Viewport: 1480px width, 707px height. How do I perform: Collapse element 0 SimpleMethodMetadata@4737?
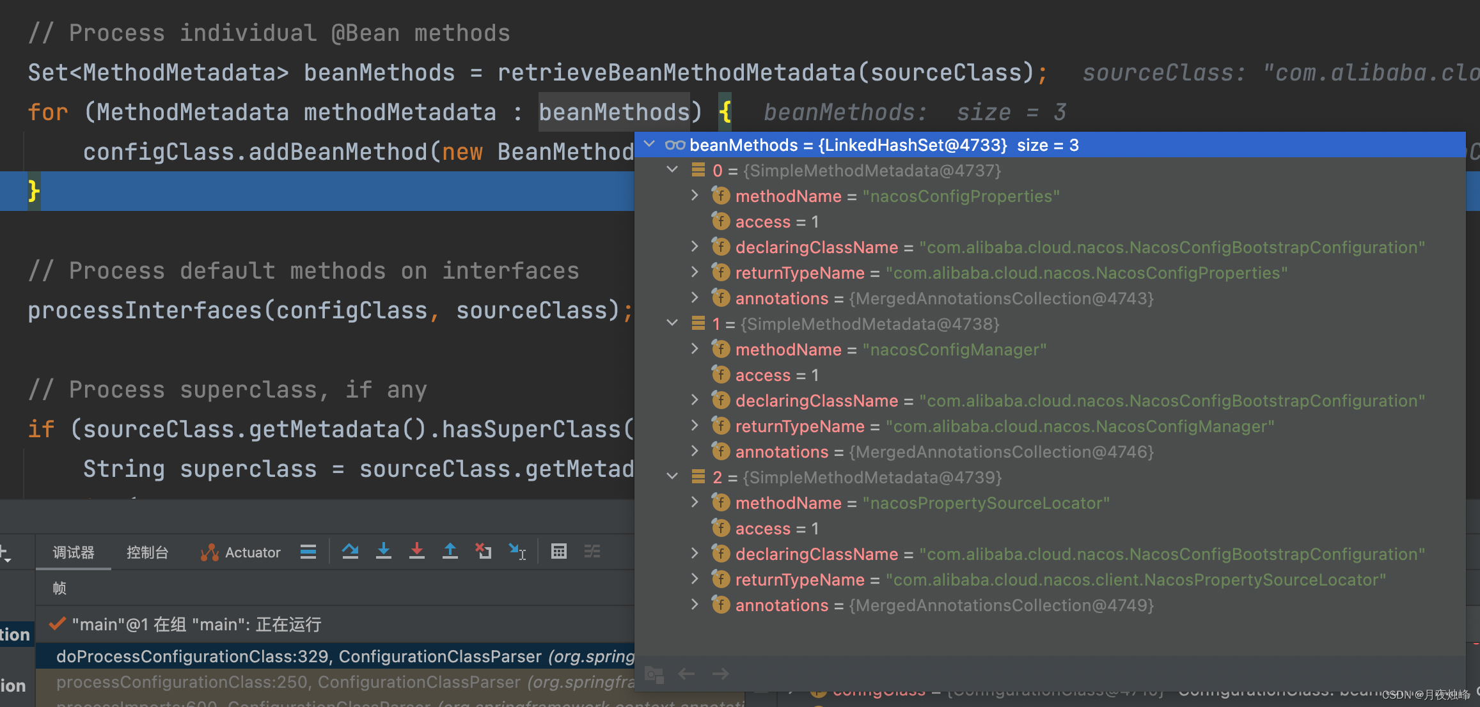[672, 170]
